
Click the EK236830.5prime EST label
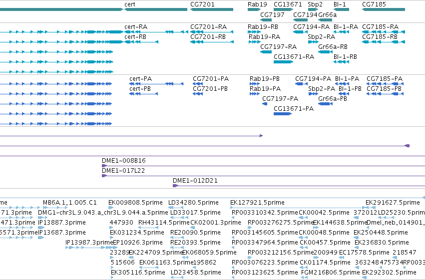(x=382, y=243)
